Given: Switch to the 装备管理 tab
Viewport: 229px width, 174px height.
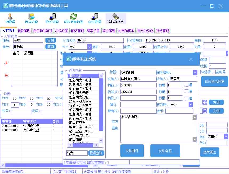Looking at the screenshot, I should coord(24,31).
